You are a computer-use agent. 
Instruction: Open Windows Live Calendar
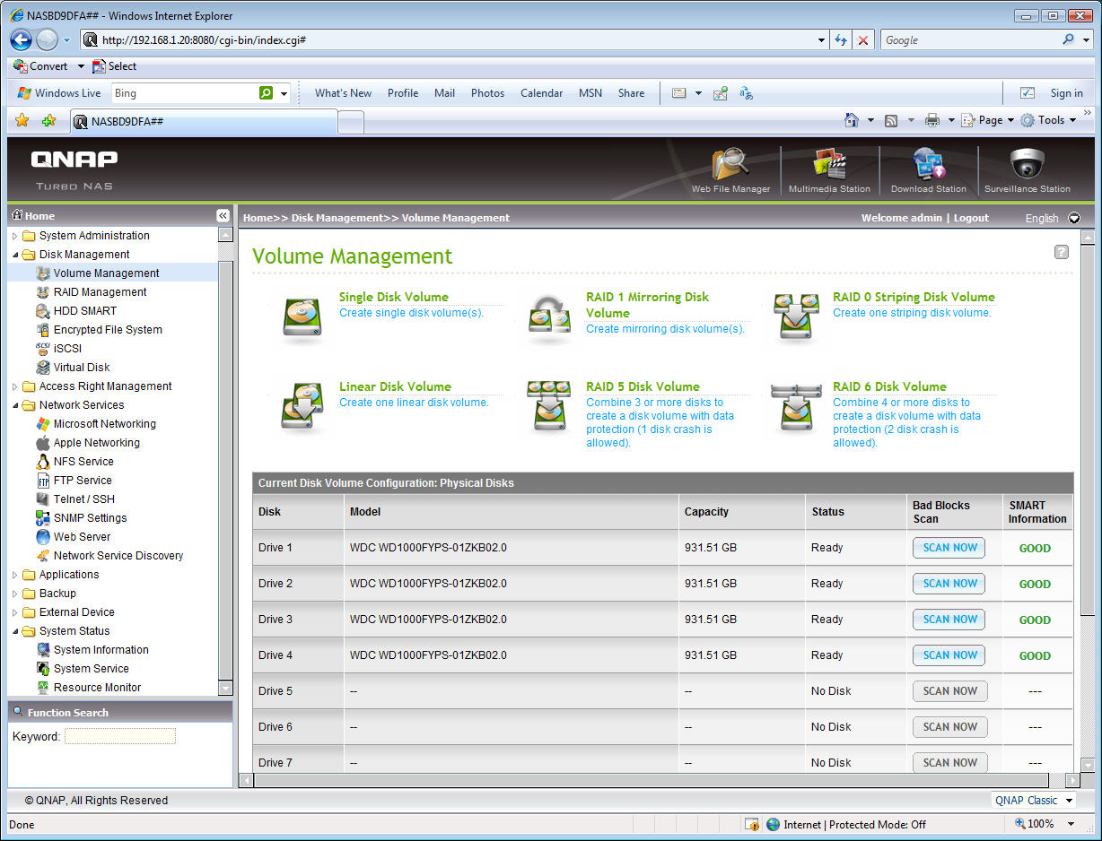[541, 93]
